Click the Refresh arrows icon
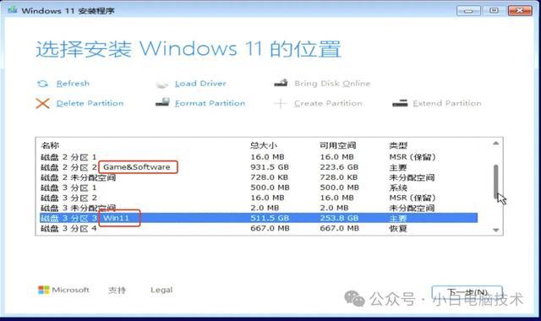The image size is (541, 321). [x=42, y=84]
